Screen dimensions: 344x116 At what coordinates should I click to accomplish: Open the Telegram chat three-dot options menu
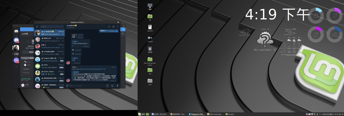click(x=117, y=27)
